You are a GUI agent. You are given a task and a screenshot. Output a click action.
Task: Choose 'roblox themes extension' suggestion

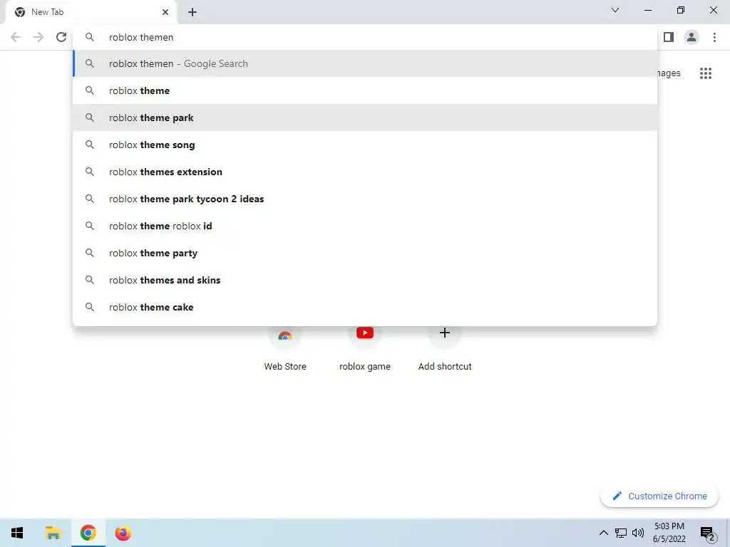[x=365, y=172]
